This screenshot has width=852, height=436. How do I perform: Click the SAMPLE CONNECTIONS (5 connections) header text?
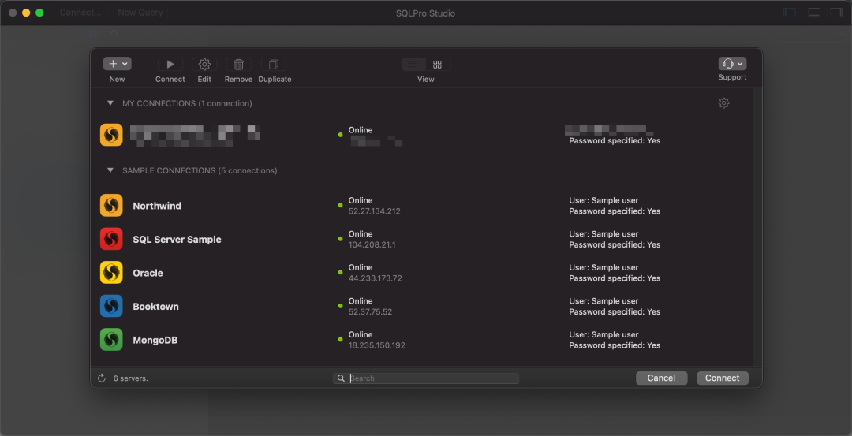coord(200,170)
